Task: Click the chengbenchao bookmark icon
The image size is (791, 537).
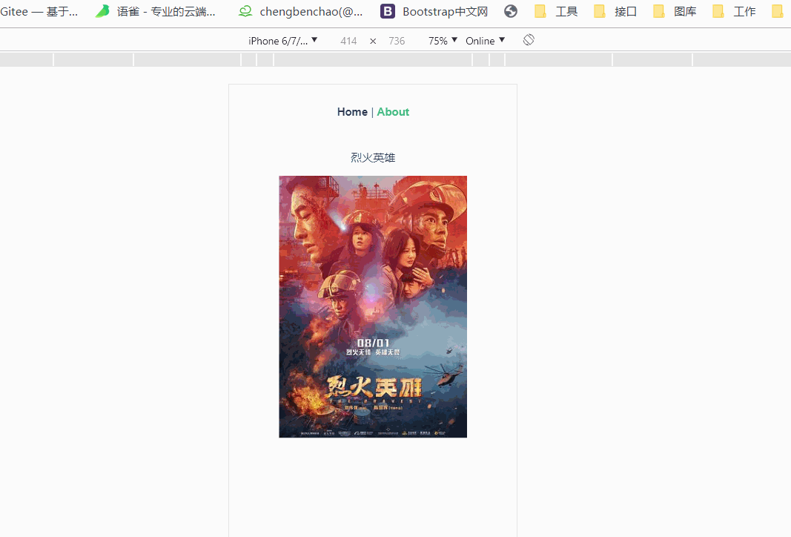Action: (x=245, y=11)
